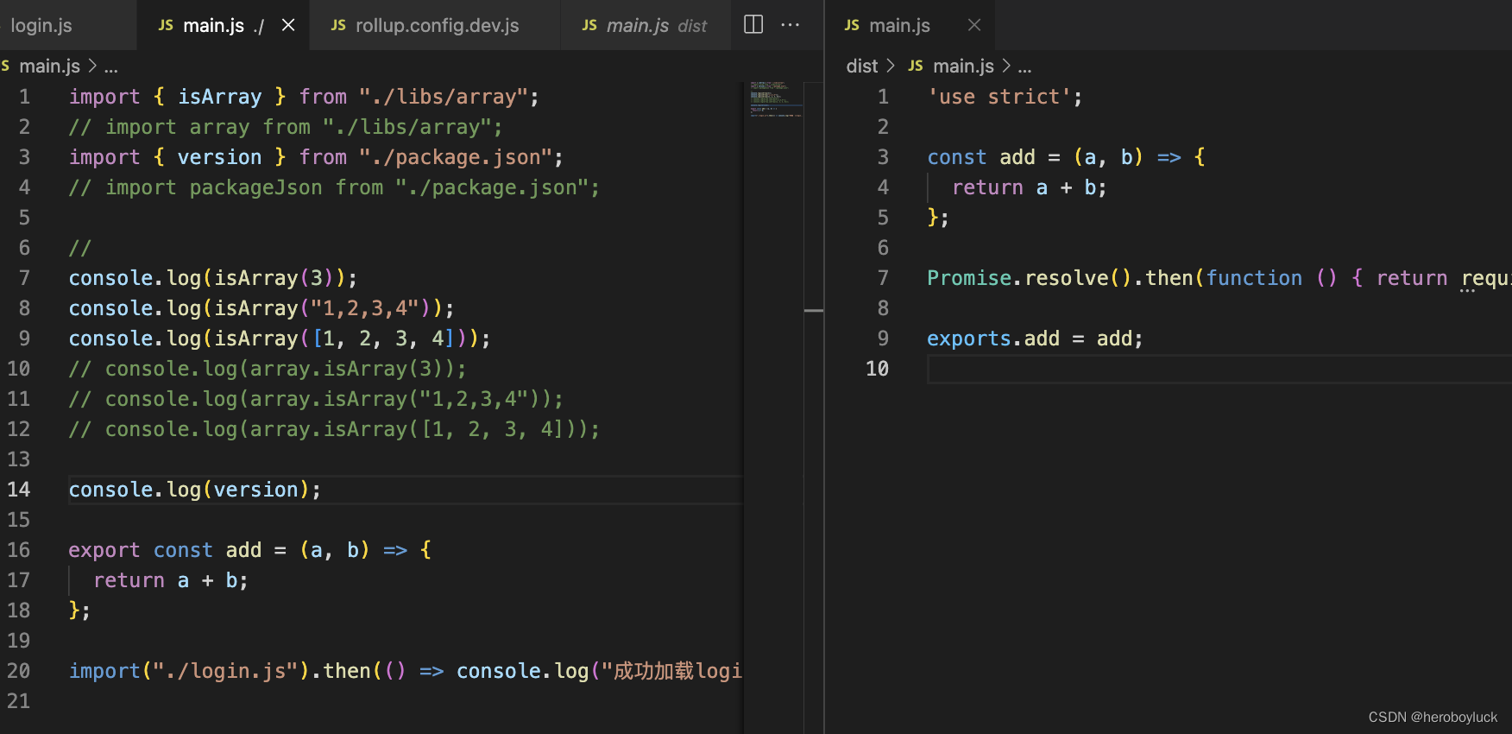Viewport: 1512px width, 734px height.
Task: Click the isArray import on line 1
Action: coord(220,97)
